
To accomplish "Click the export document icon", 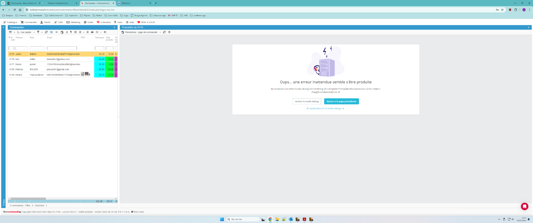I will click(87, 32).
